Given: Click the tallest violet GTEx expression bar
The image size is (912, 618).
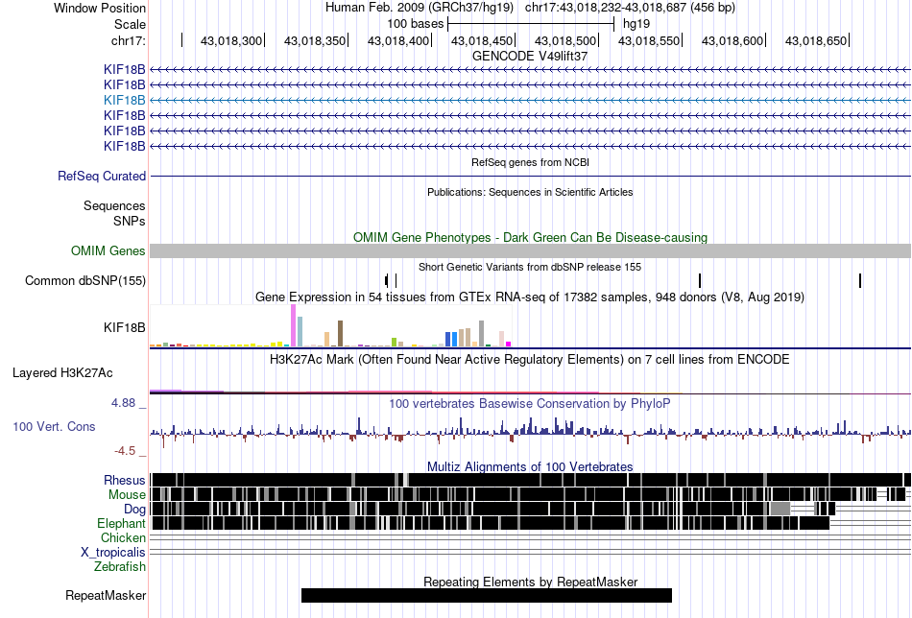Looking at the screenshot, I should (x=293, y=325).
